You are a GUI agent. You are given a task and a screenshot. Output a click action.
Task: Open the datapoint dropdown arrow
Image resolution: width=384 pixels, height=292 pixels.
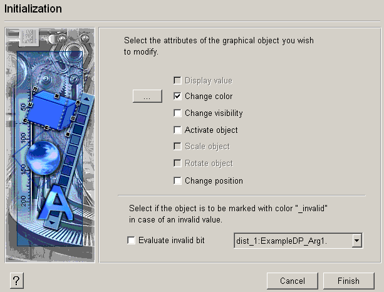pos(357,240)
